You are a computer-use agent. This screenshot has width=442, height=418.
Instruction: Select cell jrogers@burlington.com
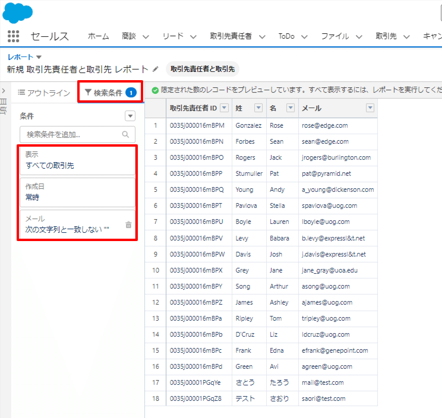pyautogui.click(x=337, y=158)
